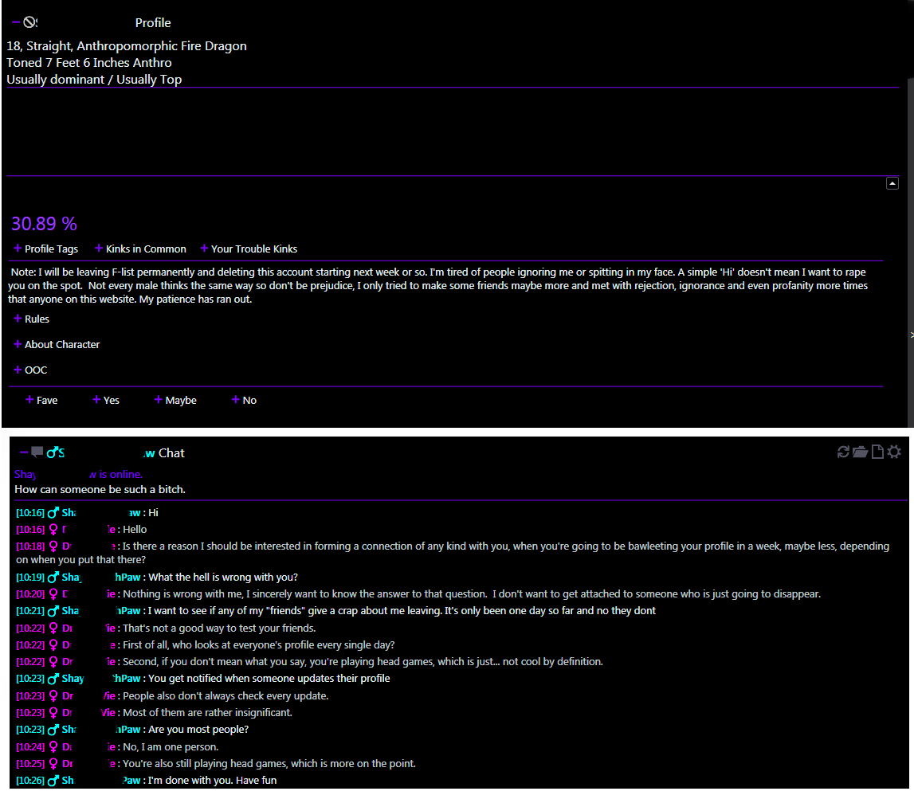Click 'Usually dominant / Usually Top' text
914x795 pixels.
coord(94,80)
